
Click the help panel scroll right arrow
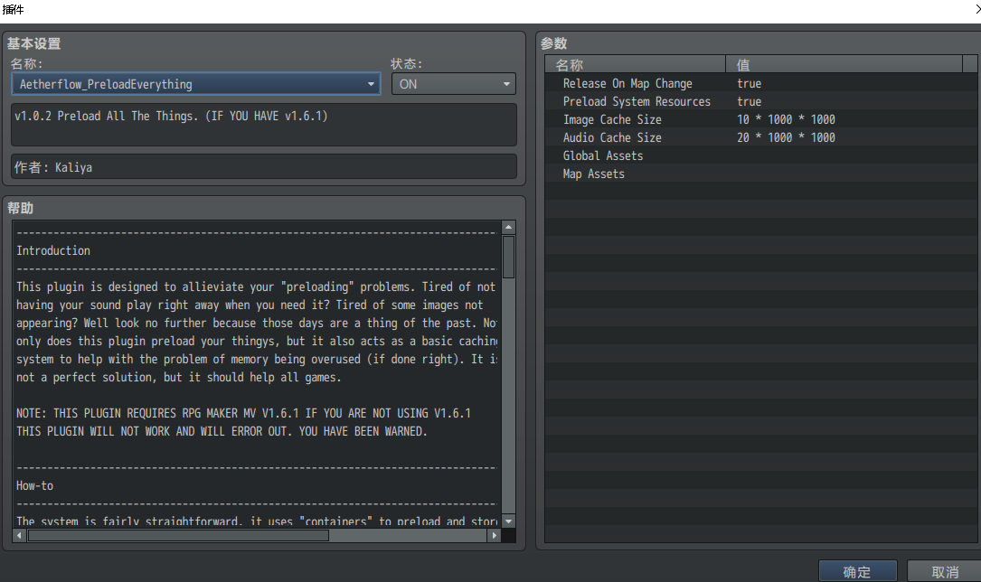click(495, 535)
